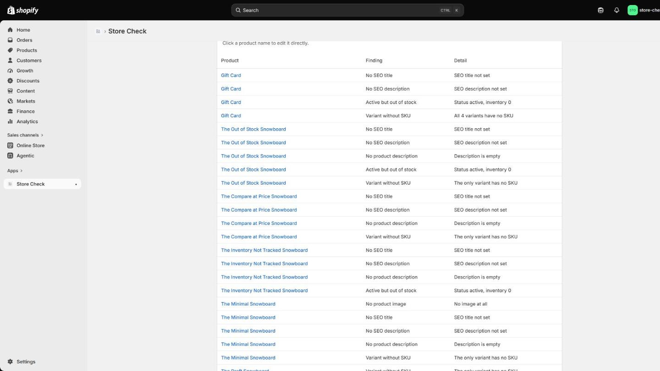Click the Shopify logo icon
The width and height of the screenshot is (660, 371).
click(11, 10)
